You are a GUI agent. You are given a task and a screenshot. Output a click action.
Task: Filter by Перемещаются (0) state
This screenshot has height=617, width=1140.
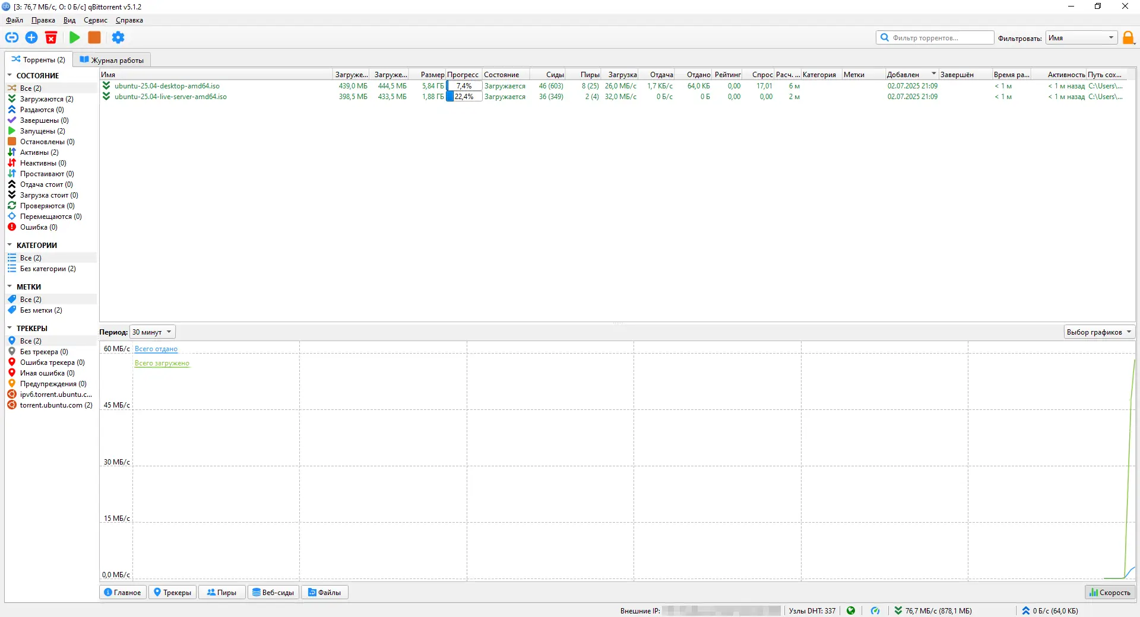point(51,217)
